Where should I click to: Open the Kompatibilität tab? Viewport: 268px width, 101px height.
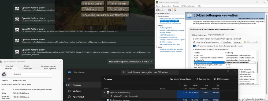tap(28, 69)
